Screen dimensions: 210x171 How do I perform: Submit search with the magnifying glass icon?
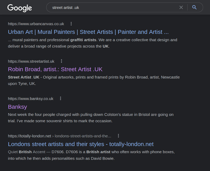pyautogui.click(x=194, y=7)
